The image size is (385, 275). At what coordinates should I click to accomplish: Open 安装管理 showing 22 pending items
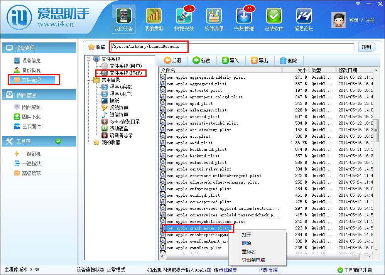click(x=243, y=17)
